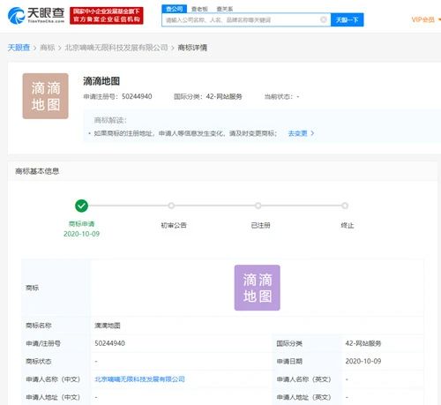Click the 商标状态 row label
Image resolution: width=441 pixels, height=405 pixels.
click(39, 362)
